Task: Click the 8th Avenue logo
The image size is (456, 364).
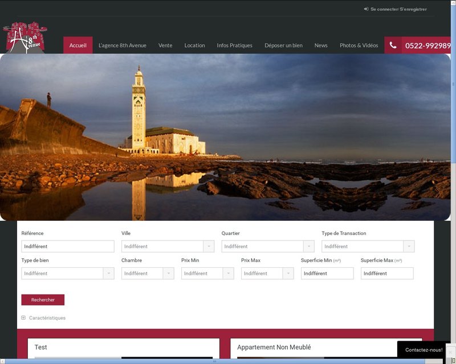Action: tap(25, 38)
